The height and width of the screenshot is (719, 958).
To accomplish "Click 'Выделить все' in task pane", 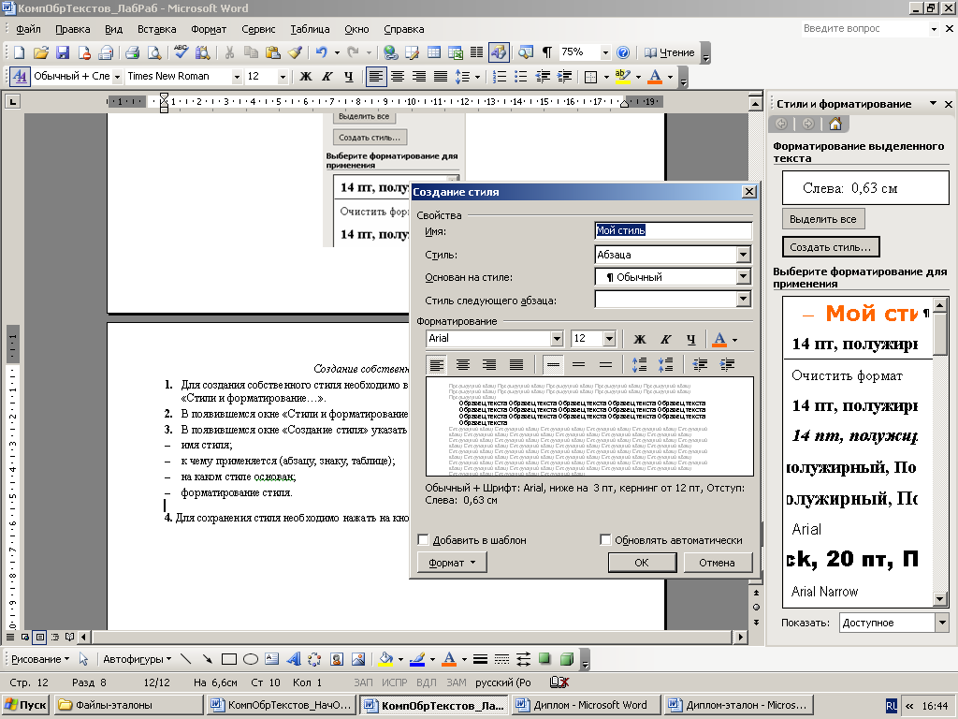I will 823,219.
